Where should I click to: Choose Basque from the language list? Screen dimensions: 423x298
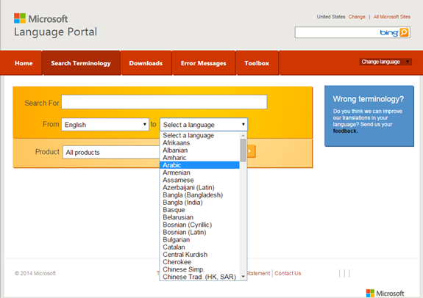(x=199, y=210)
